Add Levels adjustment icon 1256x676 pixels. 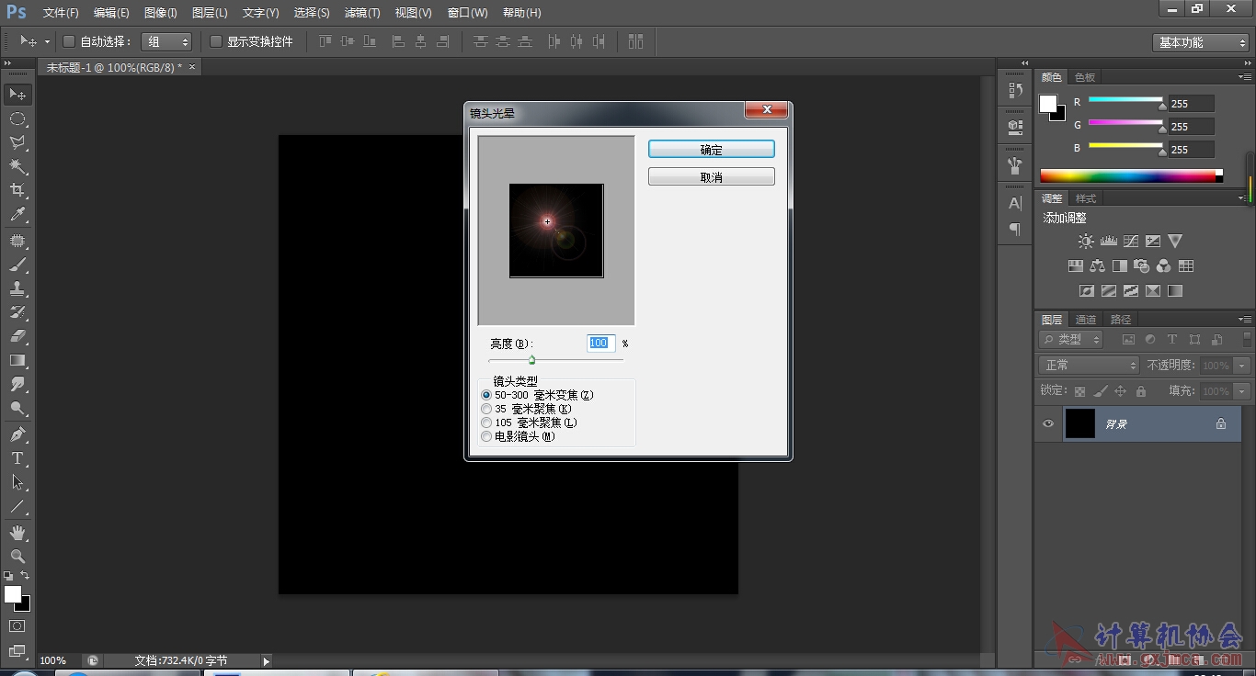point(1108,242)
